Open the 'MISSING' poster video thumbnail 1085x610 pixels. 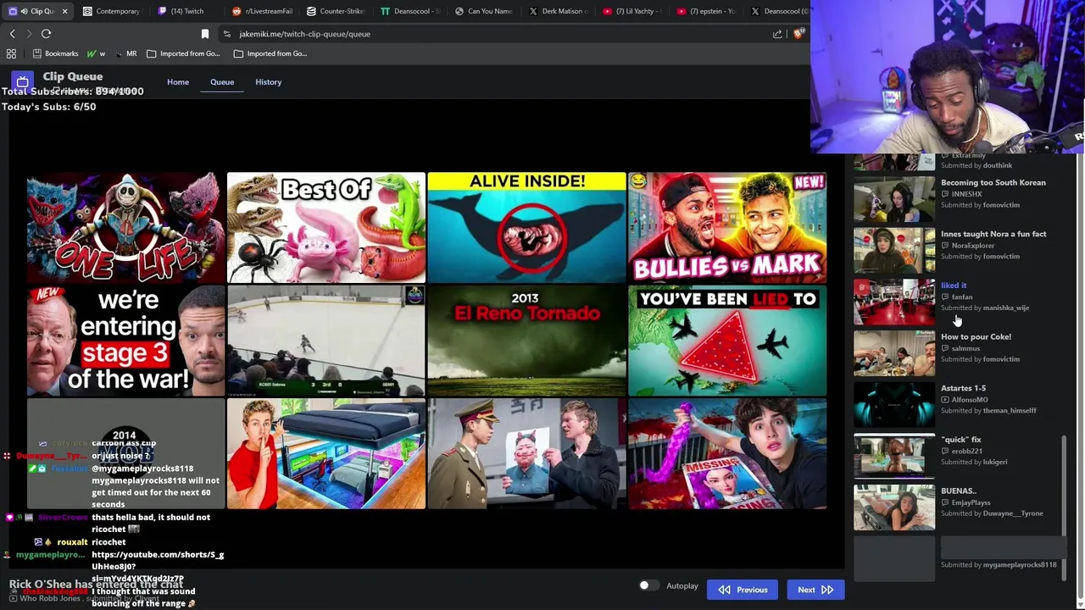coord(727,454)
